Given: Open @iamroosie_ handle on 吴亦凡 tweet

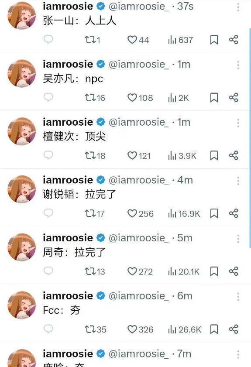Looking at the screenshot, I should pos(138,64).
